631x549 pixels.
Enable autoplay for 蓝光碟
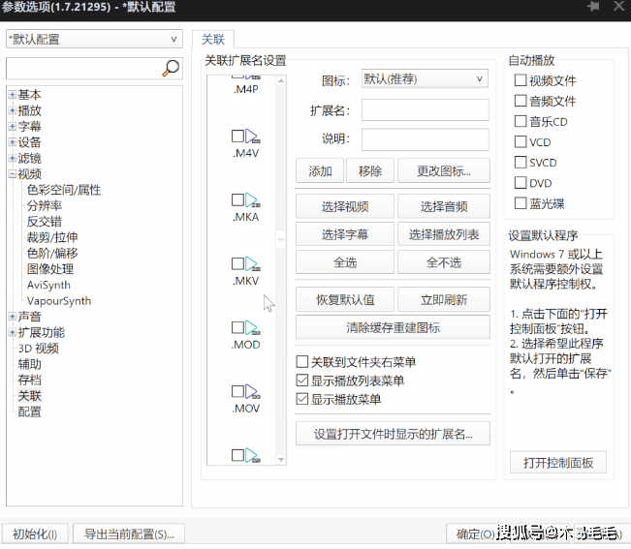521,203
